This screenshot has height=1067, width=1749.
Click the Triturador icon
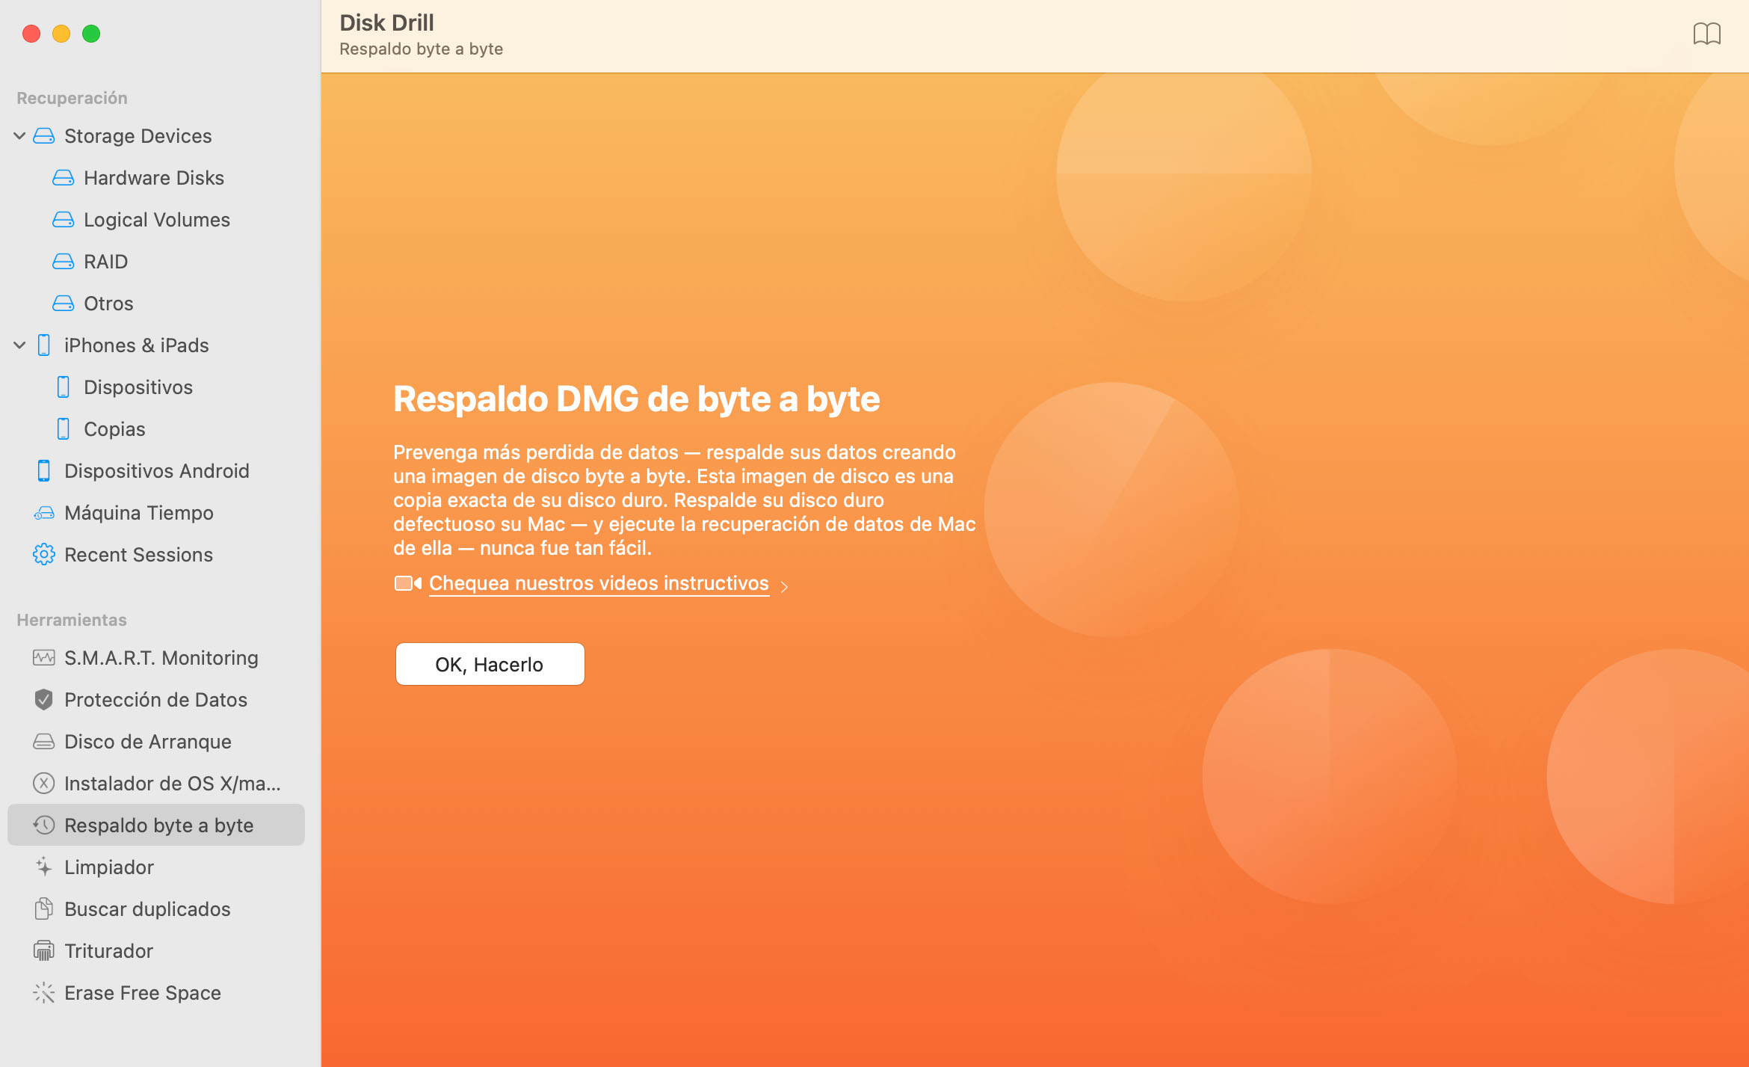(x=45, y=951)
